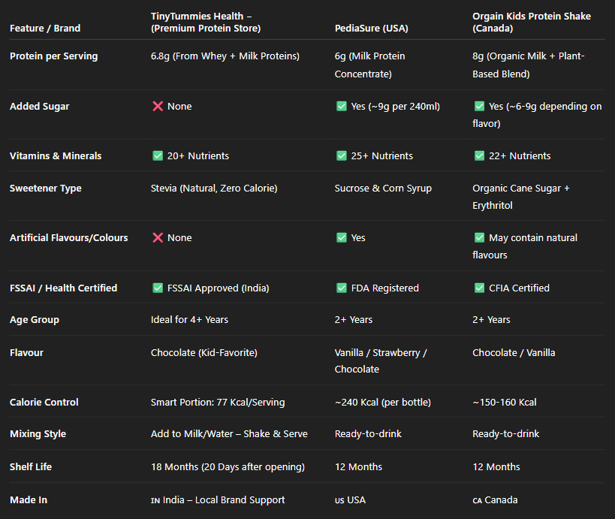Click Orgain 'Ready-to-drink' cell
The height and width of the screenshot is (519, 615).
(x=505, y=434)
